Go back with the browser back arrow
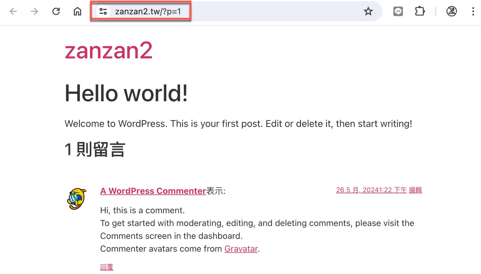This screenshot has width=481, height=274. point(13,12)
